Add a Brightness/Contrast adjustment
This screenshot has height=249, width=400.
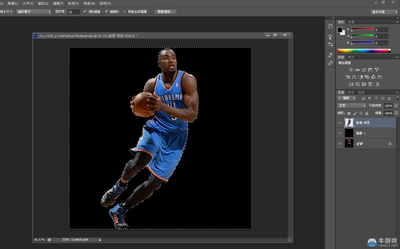click(351, 70)
